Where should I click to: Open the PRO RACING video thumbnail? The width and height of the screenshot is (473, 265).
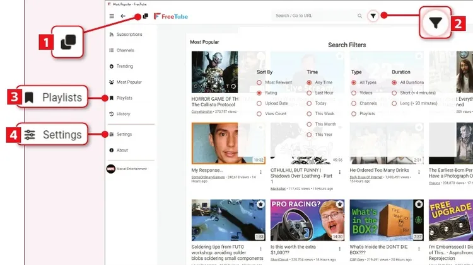pos(307,220)
